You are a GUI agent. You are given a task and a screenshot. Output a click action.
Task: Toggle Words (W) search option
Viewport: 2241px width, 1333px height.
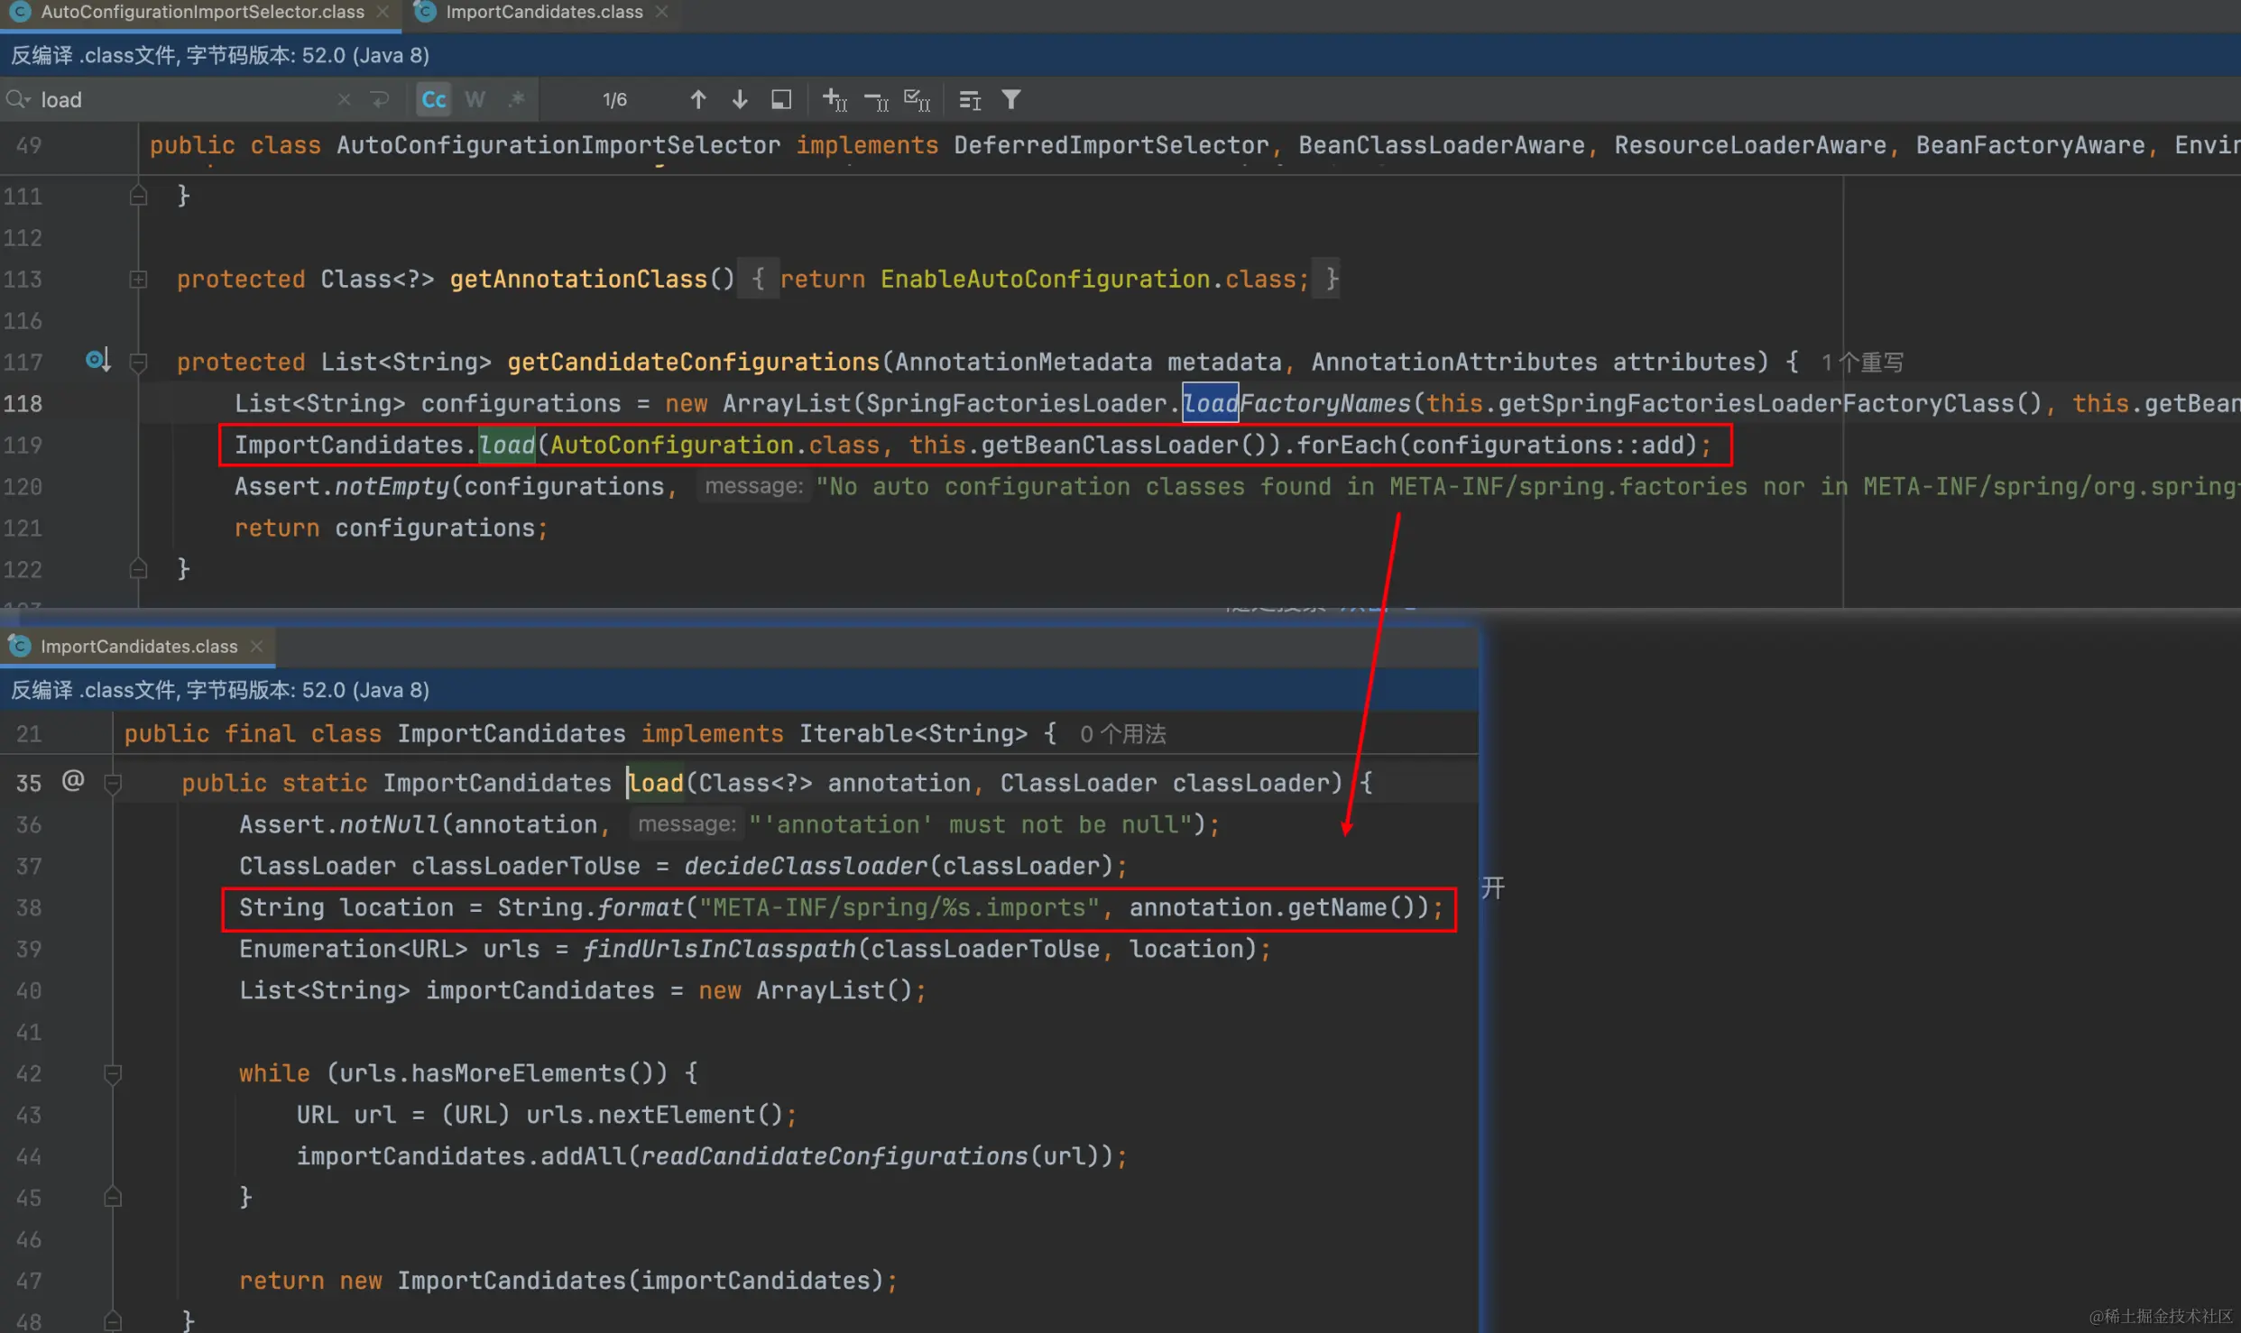[x=475, y=99]
